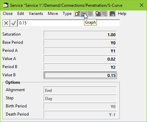Click the clipboard paste table icon
Viewport: 147px width, 122px height.
pos(112,14)
